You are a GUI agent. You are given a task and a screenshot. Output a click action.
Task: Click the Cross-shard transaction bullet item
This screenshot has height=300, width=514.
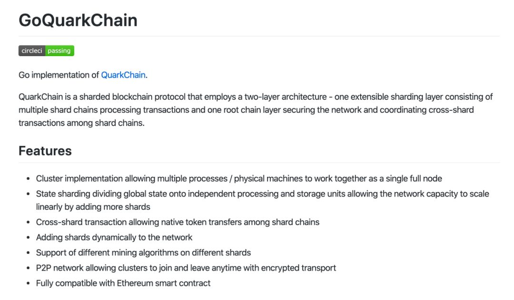pos(178,222)
